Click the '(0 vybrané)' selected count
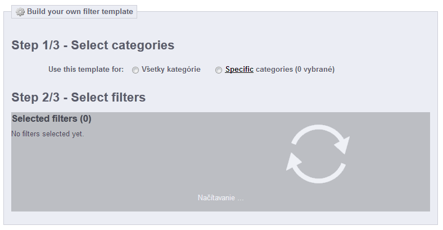443x230 pixels. [314, 70]
